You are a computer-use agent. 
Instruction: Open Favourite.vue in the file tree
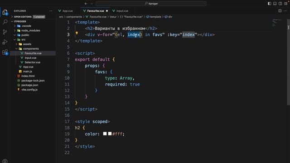tap(33, 53)
